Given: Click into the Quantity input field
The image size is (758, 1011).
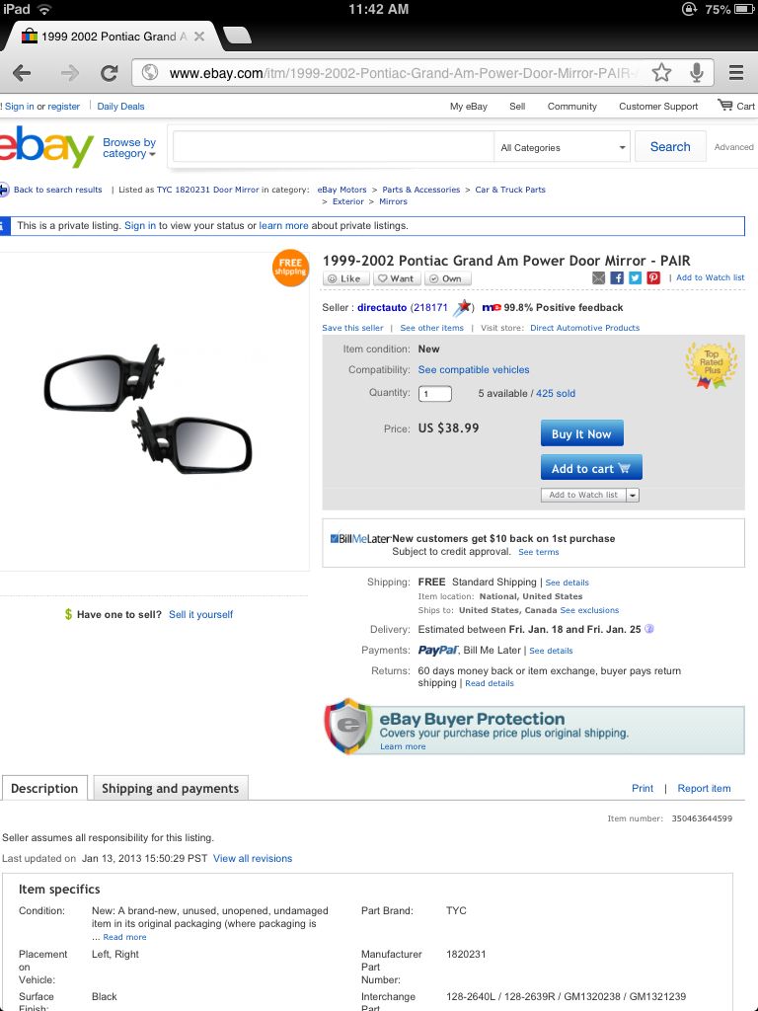Looking at the screenshot, I should point(435,393).
